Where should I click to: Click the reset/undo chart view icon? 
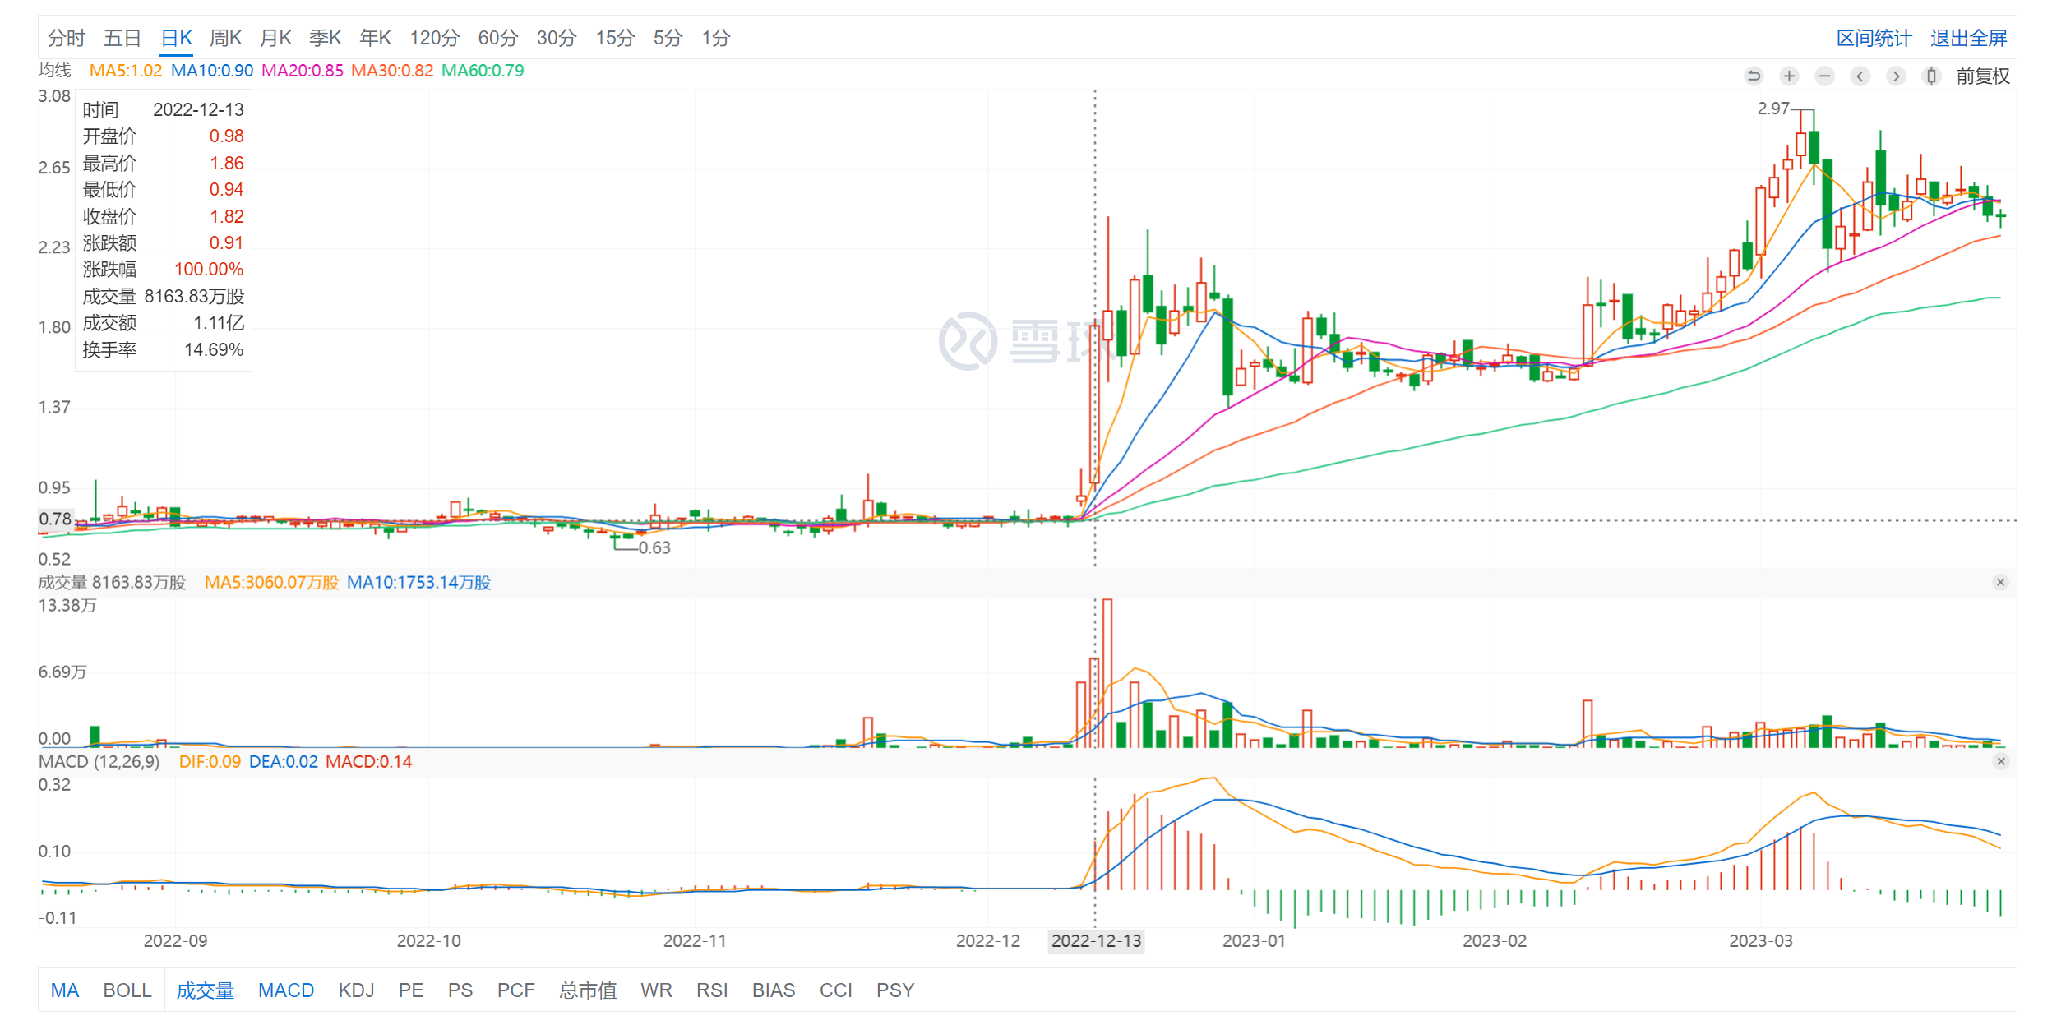tap(1753, 76)
